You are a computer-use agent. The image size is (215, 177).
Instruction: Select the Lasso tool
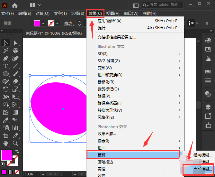[x=15, y=51]
